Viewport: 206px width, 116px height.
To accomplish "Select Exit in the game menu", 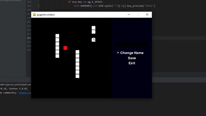I will pyautogui.click(x=132, y=63).
